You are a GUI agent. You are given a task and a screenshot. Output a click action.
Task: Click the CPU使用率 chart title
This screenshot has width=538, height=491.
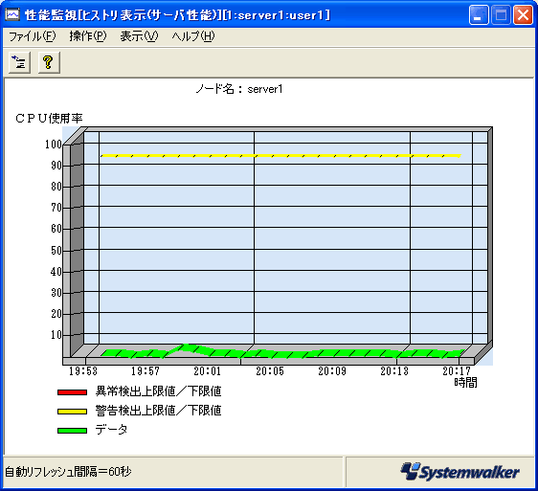point(49,119)
